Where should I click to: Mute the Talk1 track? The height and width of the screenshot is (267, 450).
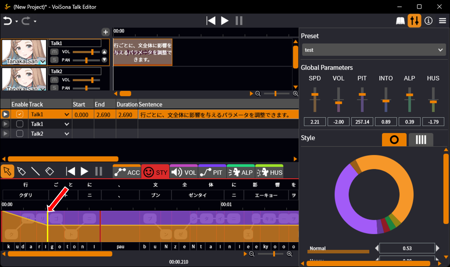(x=54, y=52)
